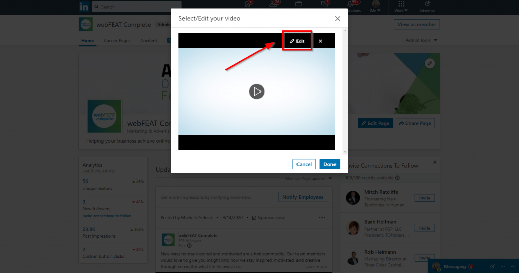
Task: Open the My Network icon
Action: coord(274,4)
